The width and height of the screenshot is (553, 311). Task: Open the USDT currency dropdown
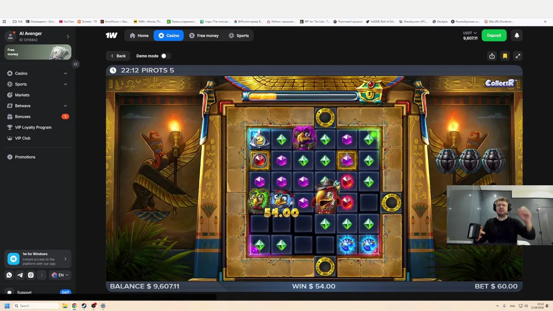470,33
